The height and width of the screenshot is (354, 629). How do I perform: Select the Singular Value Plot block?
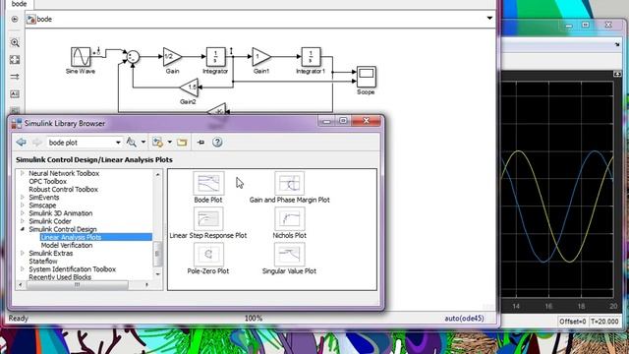coord(289,255)
